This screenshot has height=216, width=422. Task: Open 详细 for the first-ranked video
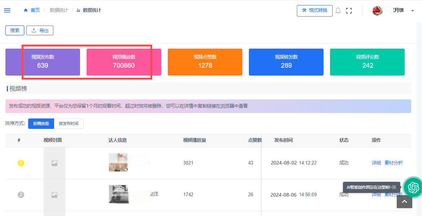click(376, 163)
